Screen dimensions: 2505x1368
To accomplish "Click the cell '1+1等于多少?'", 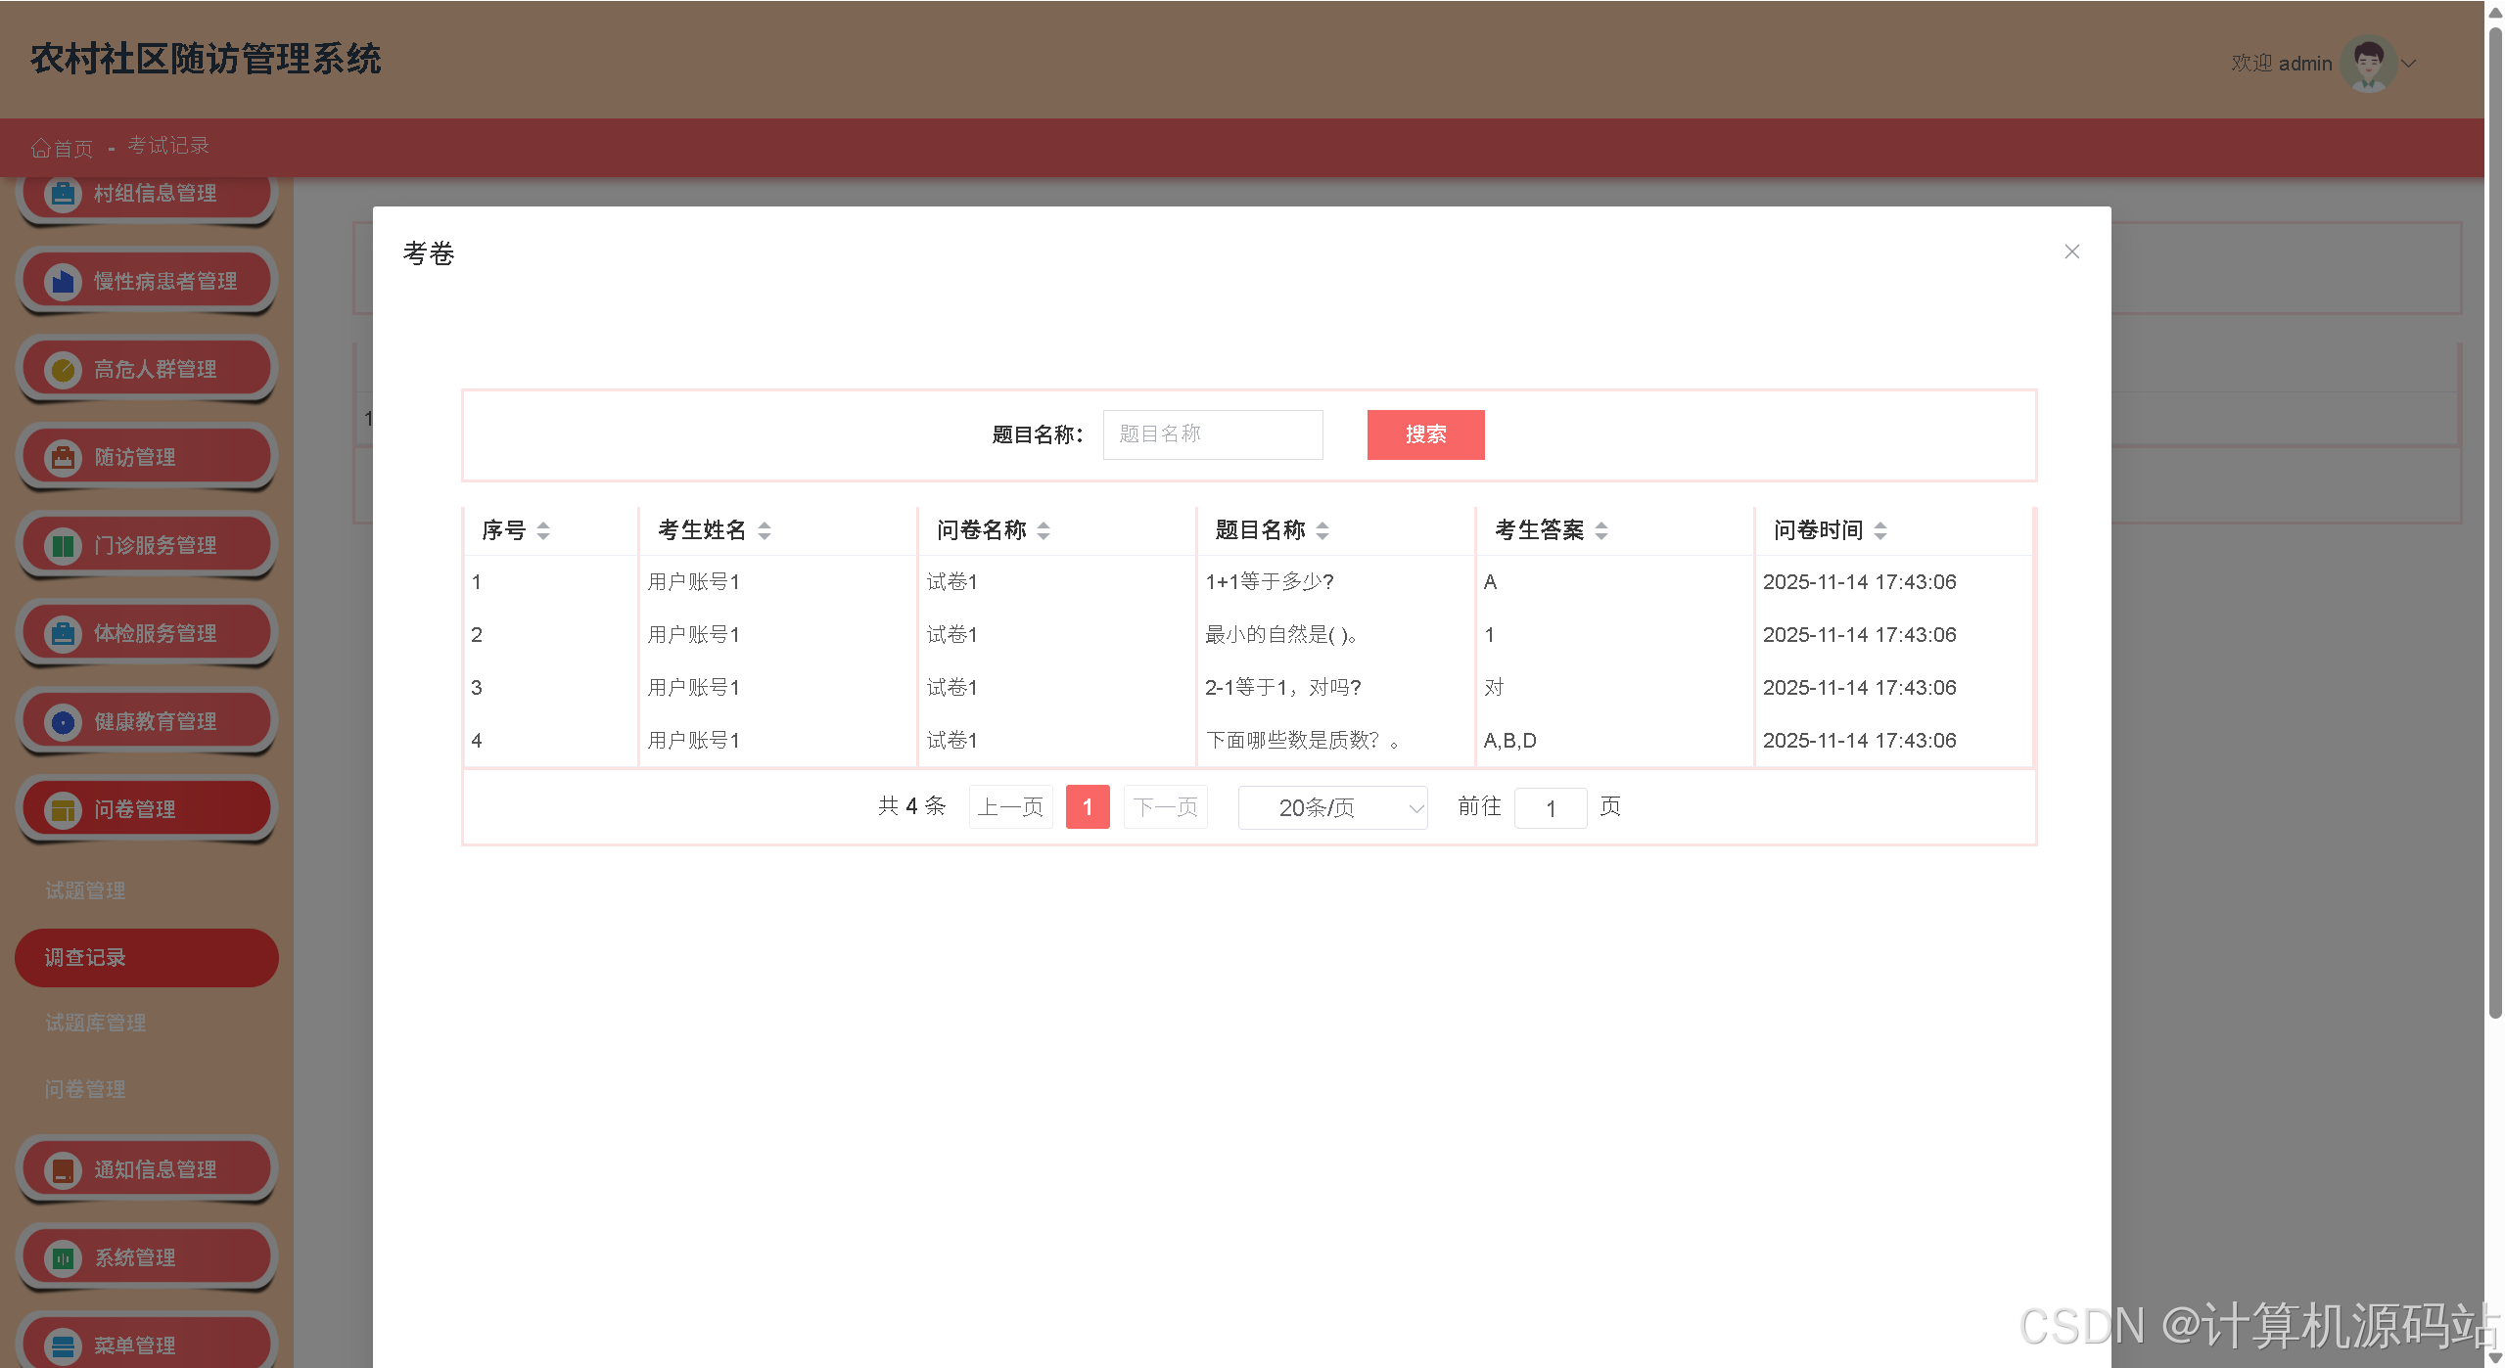I will pos(1270,582).
